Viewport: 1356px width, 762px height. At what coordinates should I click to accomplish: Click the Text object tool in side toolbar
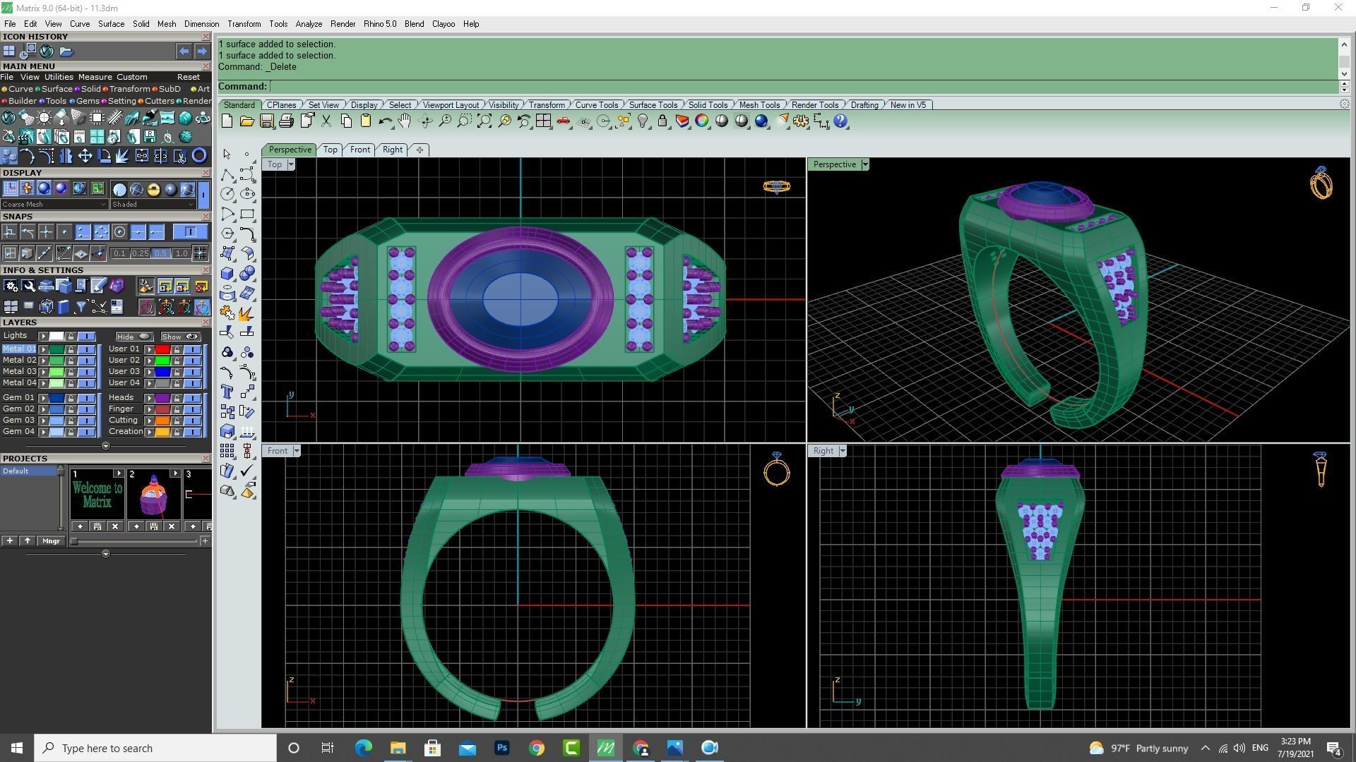click(x=227, y=392)
